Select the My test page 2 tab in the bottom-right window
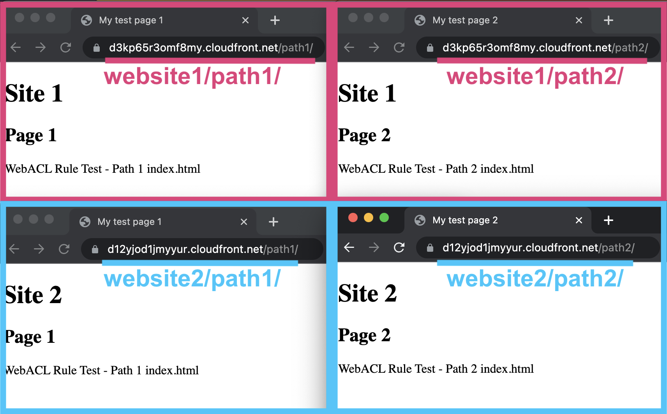Screen dimensions: 667x414 pyautogui.click(x=464, y=220)
